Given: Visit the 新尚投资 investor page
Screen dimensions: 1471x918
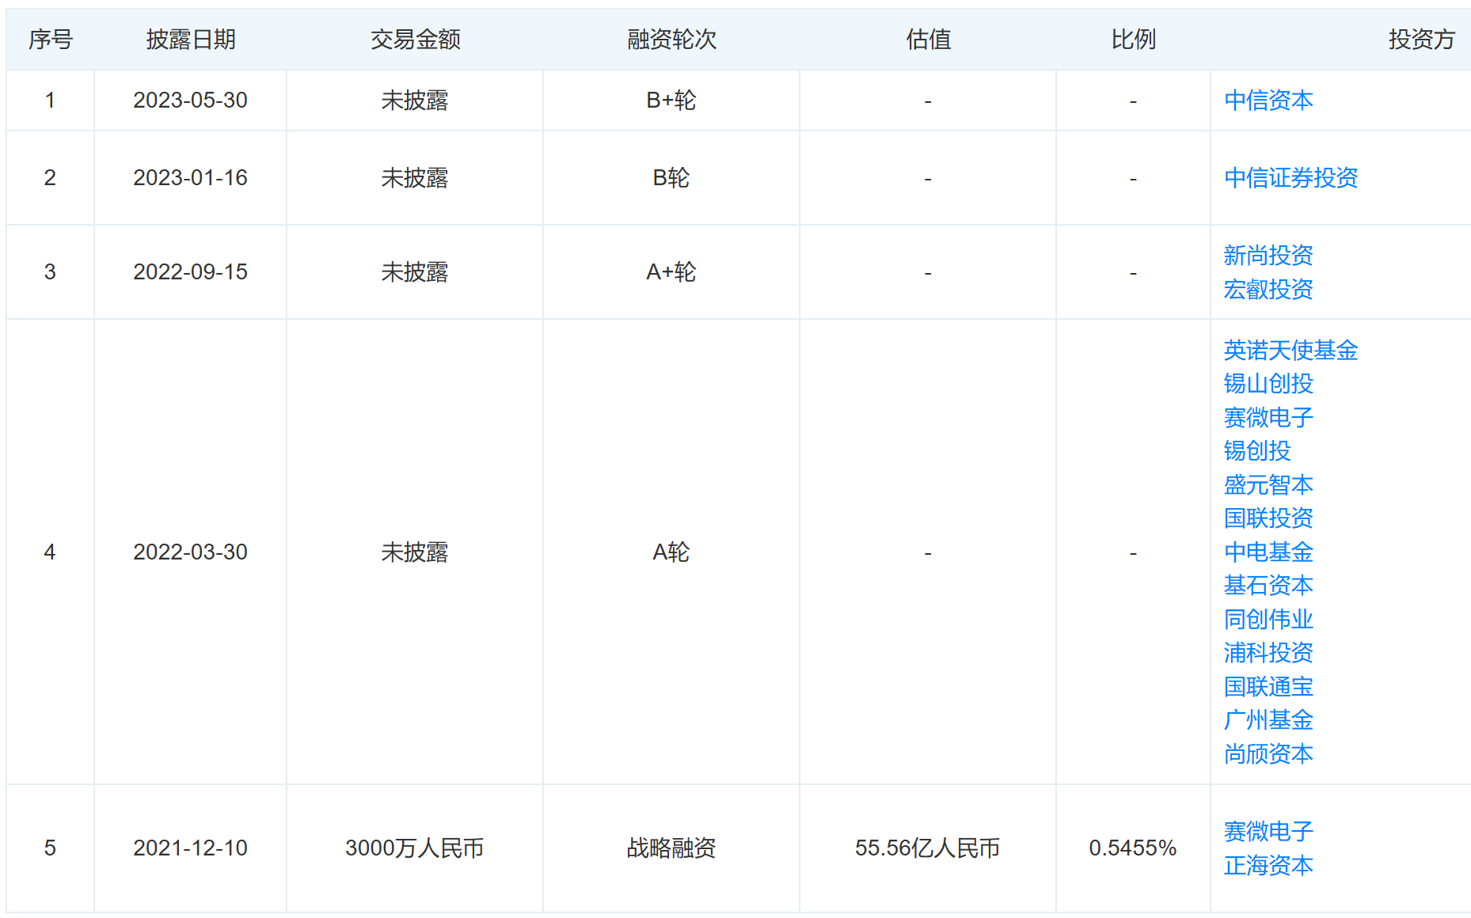Looking at the screenshot, I should 1268,256.
